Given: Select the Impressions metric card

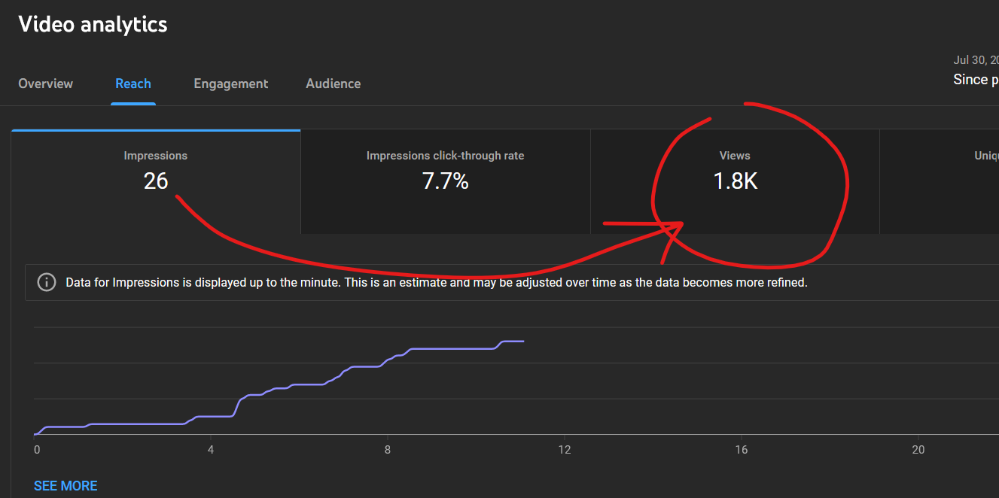Looking at the screenshot, I should pos(156,181).
